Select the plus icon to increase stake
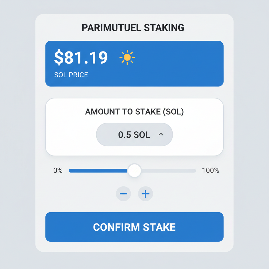 (145, 194)
